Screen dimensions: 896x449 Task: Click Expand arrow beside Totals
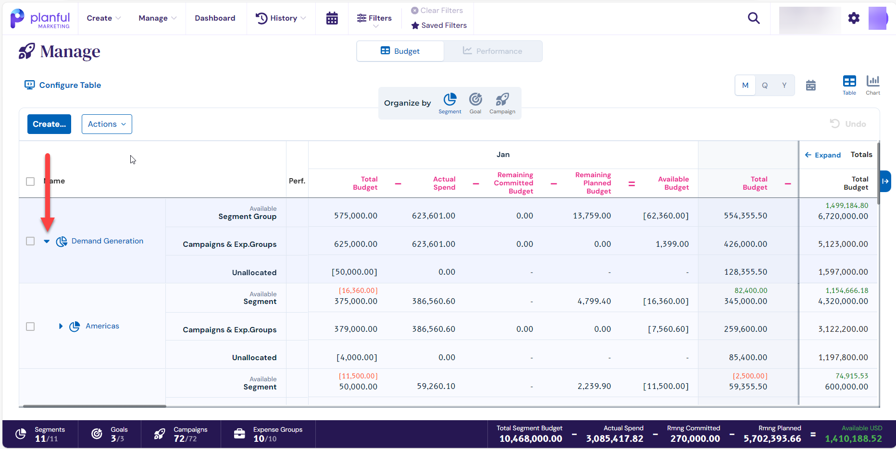tap(823, 155)
